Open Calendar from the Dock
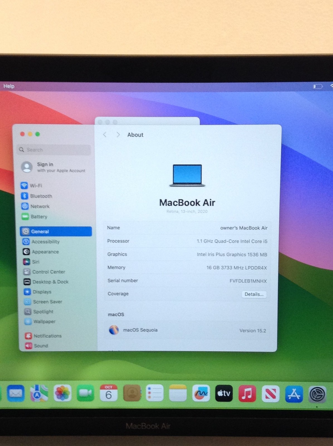333x446 pixels. click(x=108, y=393)
